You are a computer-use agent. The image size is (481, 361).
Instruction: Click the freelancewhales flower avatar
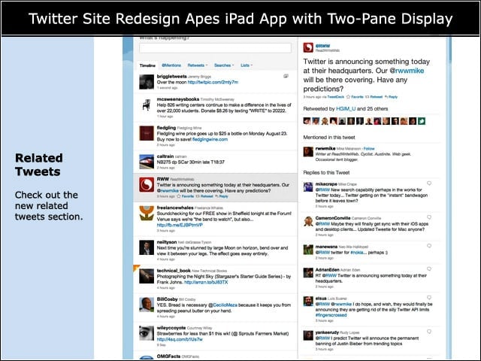147,213
